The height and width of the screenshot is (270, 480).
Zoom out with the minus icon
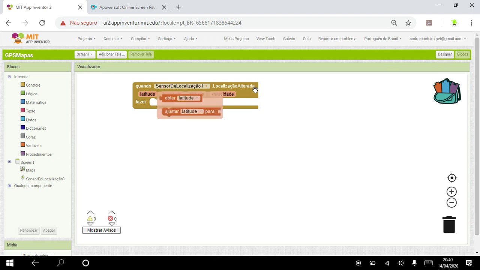(x=451, y=203)
